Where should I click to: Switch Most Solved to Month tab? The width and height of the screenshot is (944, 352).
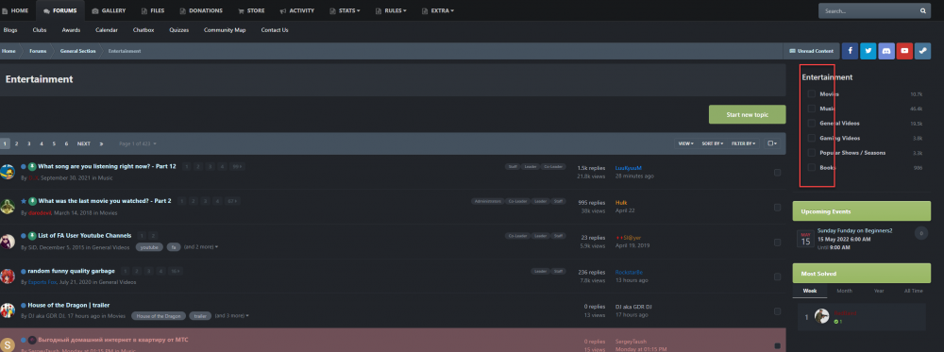coord(844,291)
